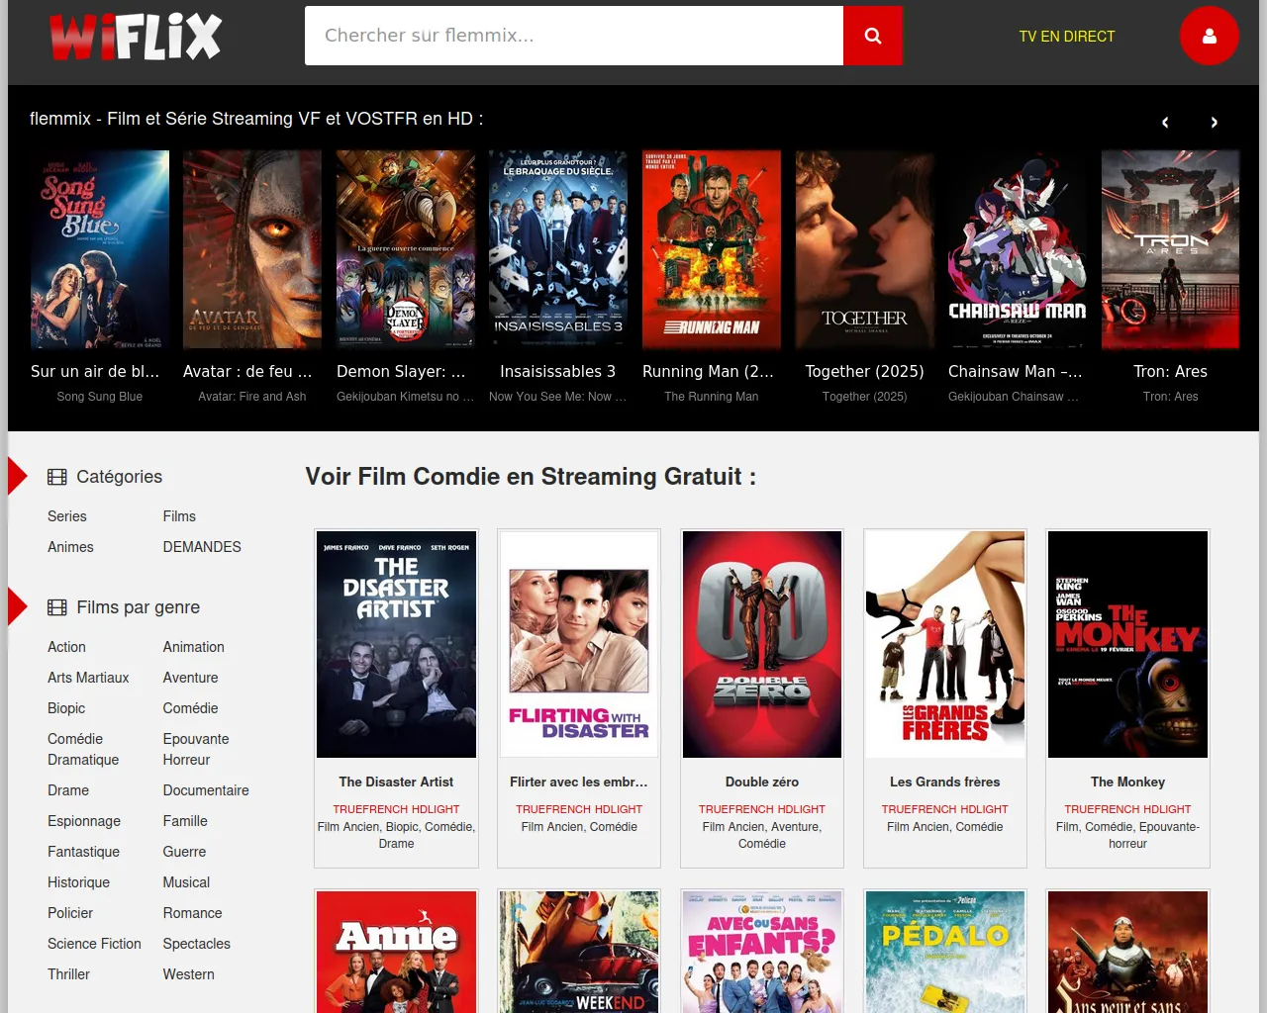
Task: Browse Documentaire genre
Action: point(206,790)
